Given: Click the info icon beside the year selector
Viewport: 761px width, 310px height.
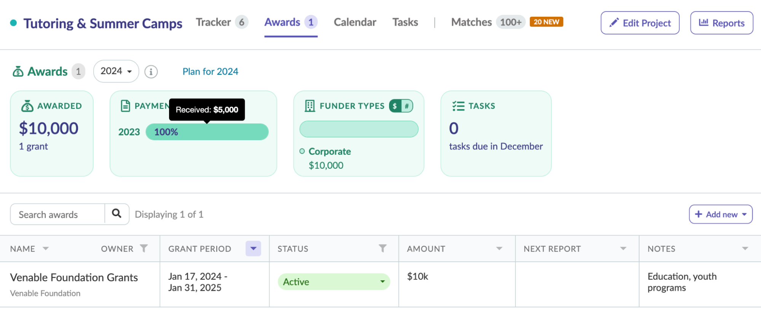Looking at the screenshot, I should pos(151,71).
